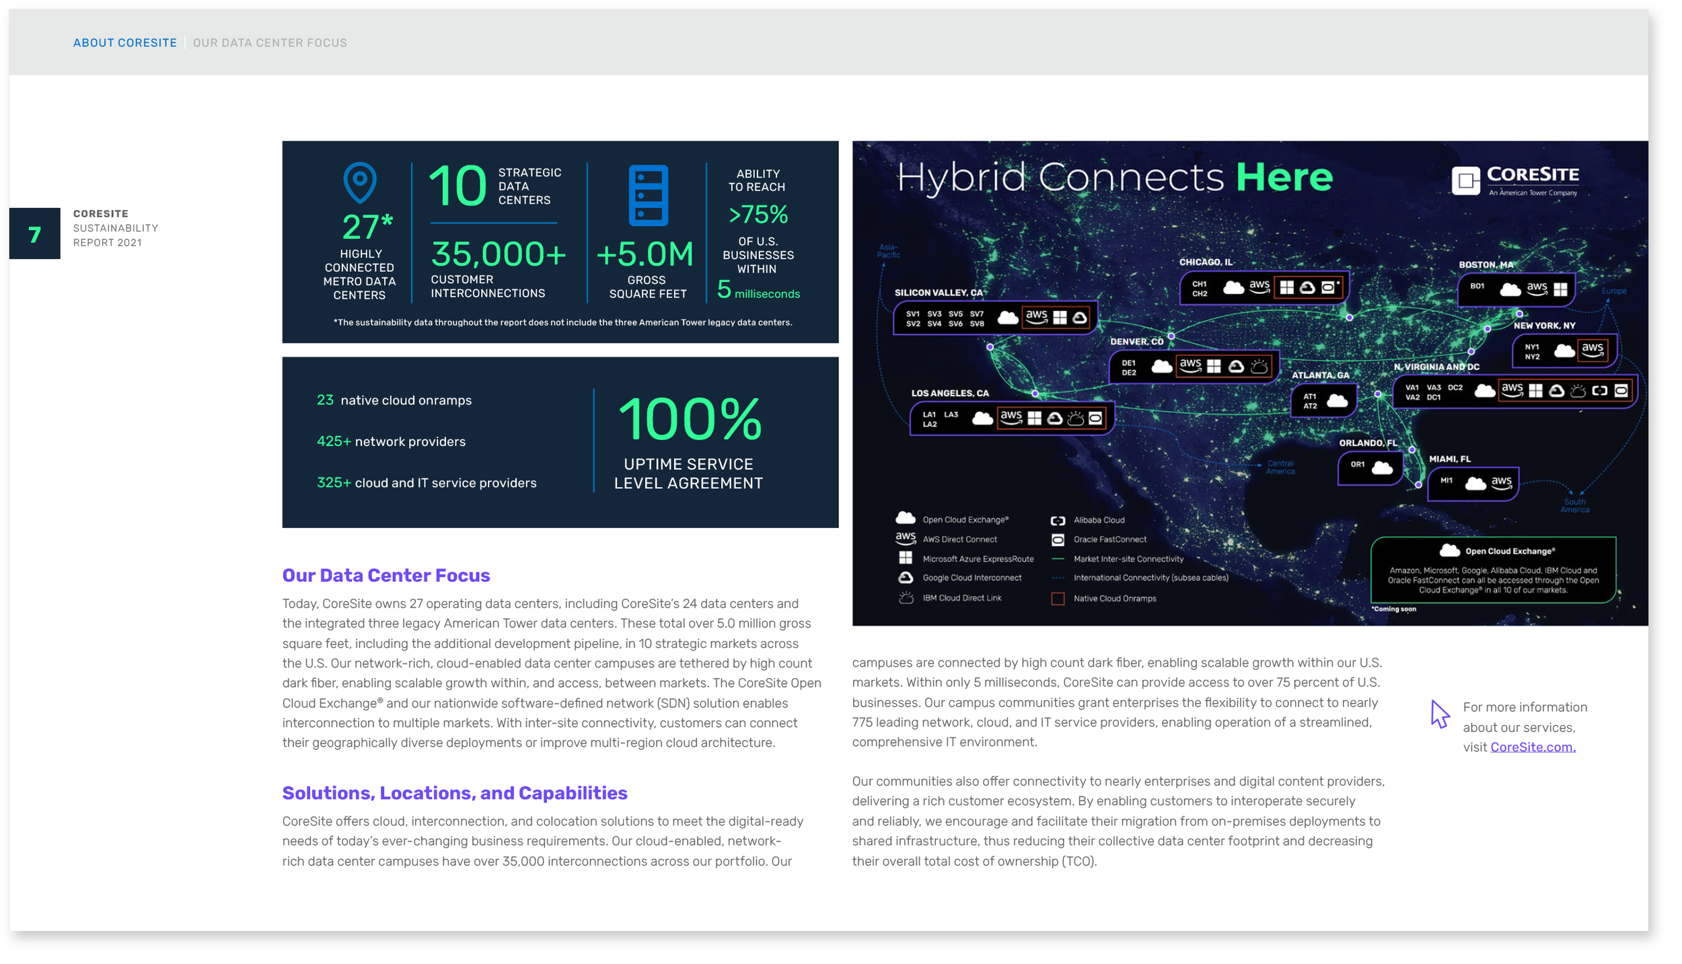Click the CoreSite logo on the map
The width and height of the screenshot is (1682, 964).
[x=1514, y=180]
